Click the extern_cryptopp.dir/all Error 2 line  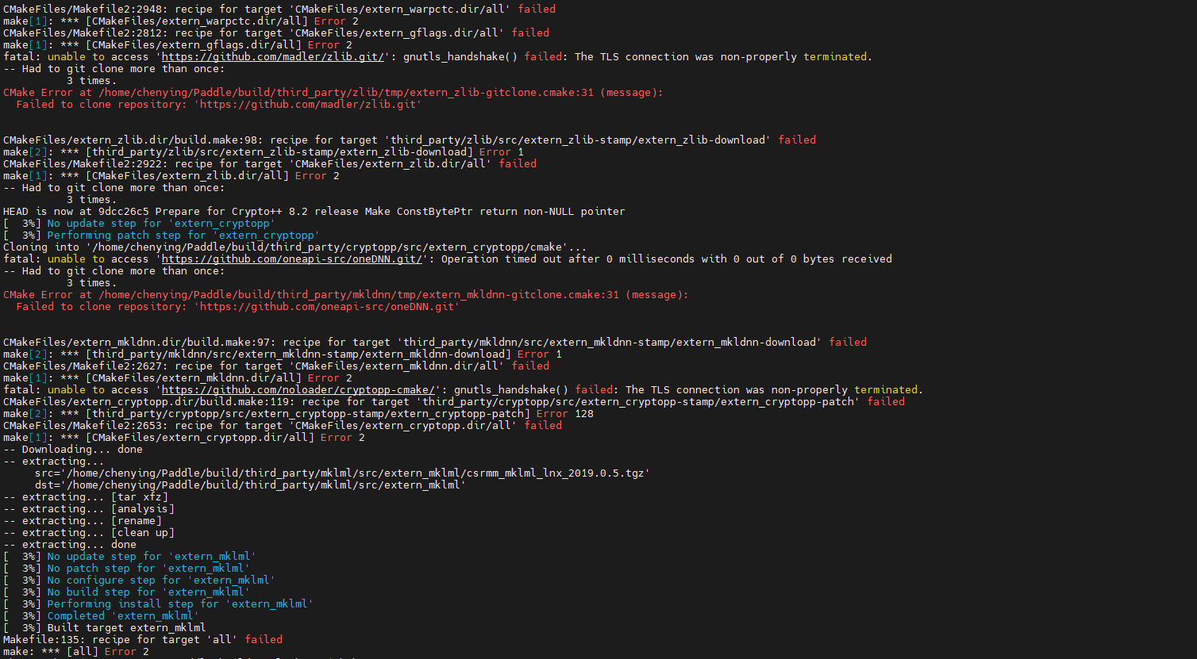[x=184, y=438]
